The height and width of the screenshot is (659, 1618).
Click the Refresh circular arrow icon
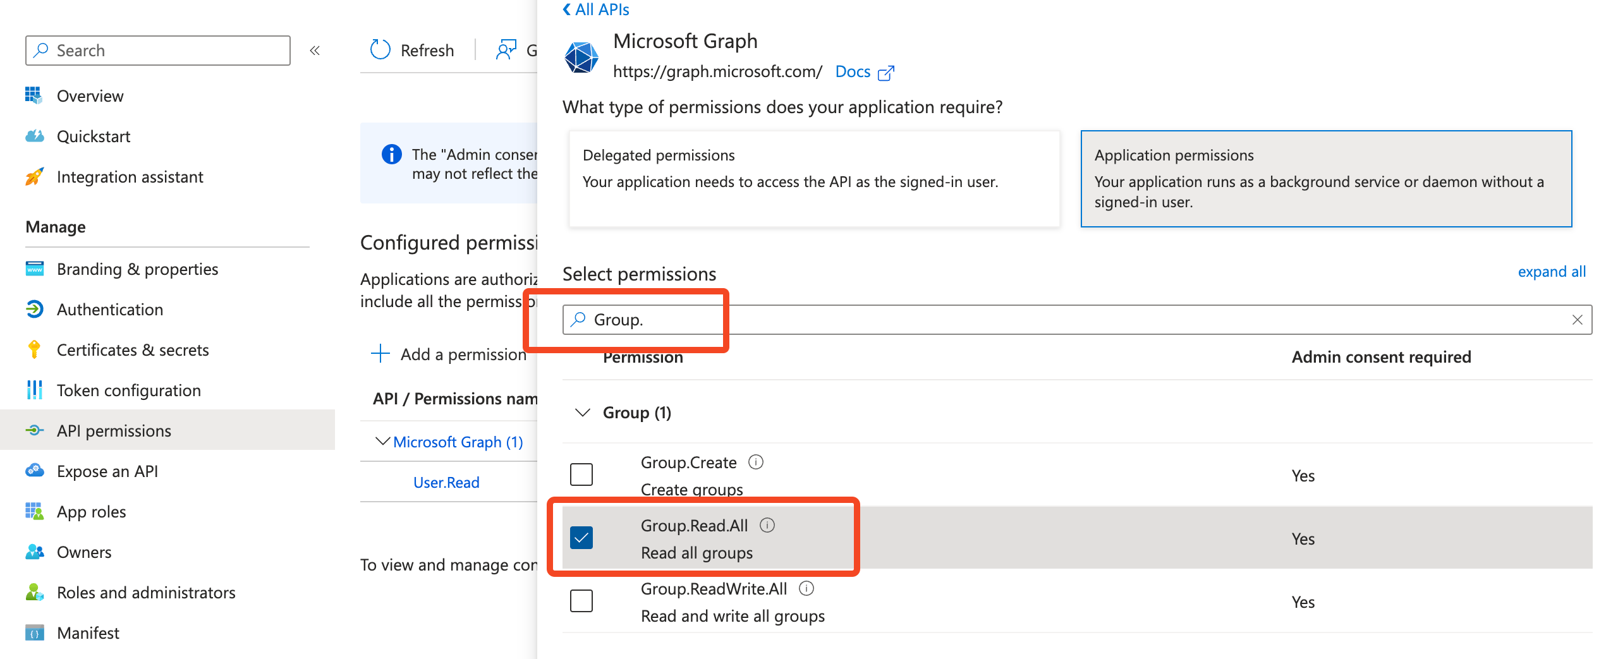pyautogui.click(x=380, y=50)
